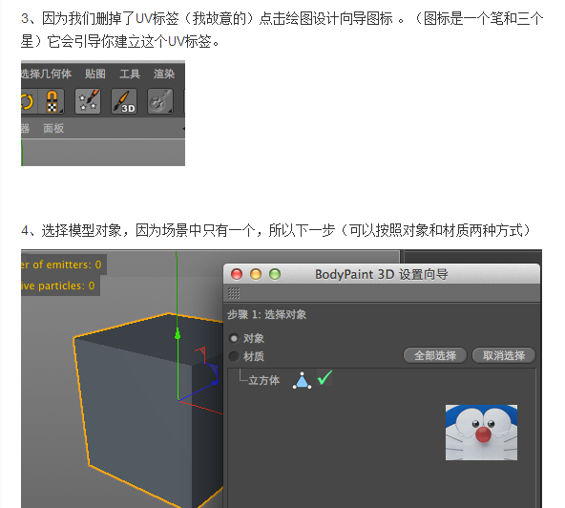Click the 'ive particles: 0' viewport text

coord(58,286)
